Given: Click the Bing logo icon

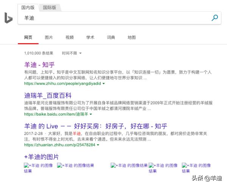Looking at the screenshot, I should pyautogui.click(x=8, y=18).
